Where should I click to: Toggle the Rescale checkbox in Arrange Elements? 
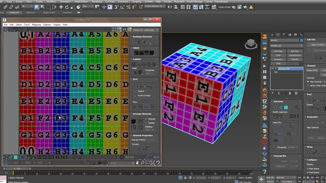coord(146,119)
